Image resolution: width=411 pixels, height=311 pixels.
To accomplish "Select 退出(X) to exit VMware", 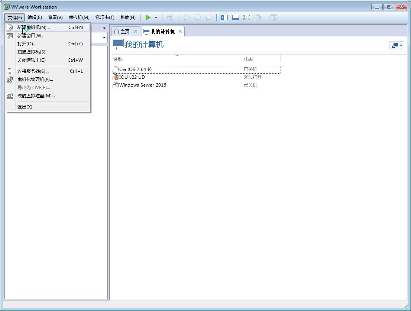I will click(x=48, y=107).
